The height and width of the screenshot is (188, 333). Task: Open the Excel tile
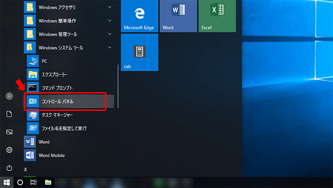(217, 16)
